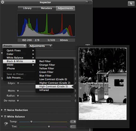Click the Temp slider handle
This screenshot has width=136, height=131.
pyautogui.click(x=31, y=122)
